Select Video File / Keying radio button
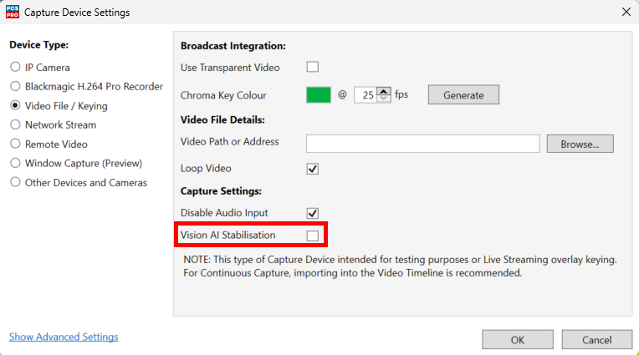The image size is (639, 355). [15, 105]
